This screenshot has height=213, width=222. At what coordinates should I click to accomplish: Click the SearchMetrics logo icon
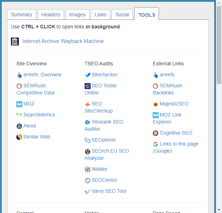[x=19, y=115]
